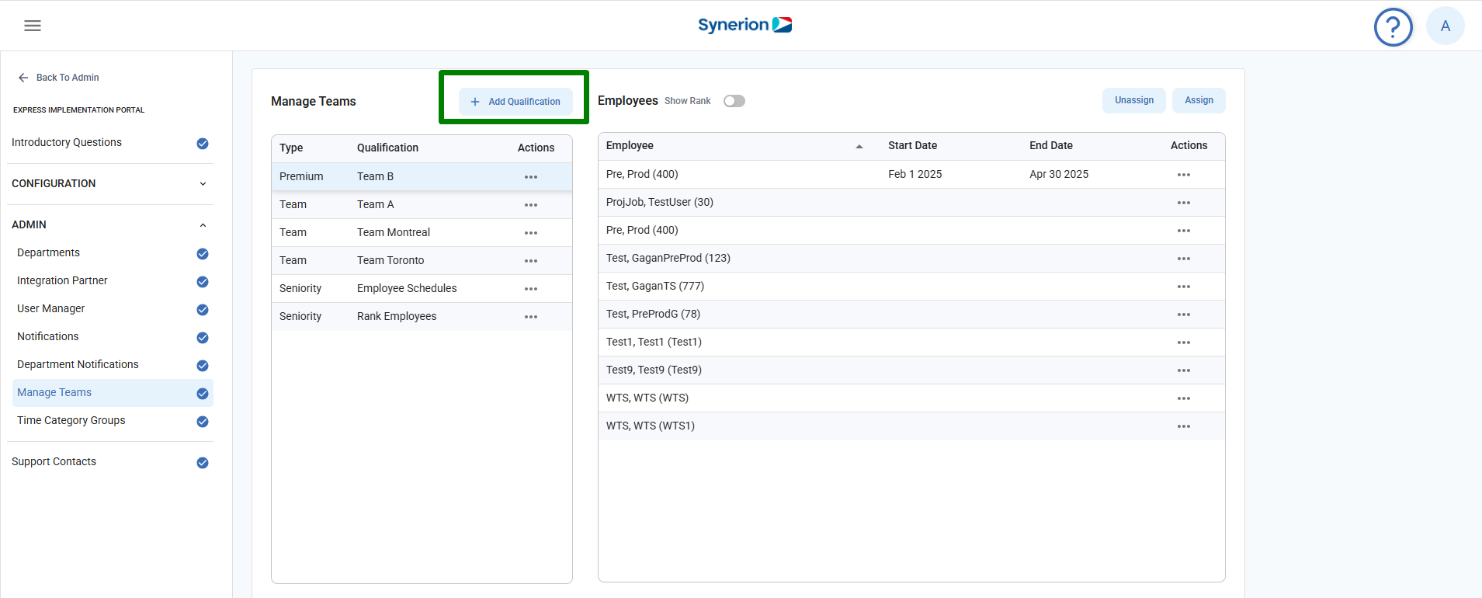1482x598 pixels.
Task: Open actions menu for Team Toronto
Action: coord(531,261)
